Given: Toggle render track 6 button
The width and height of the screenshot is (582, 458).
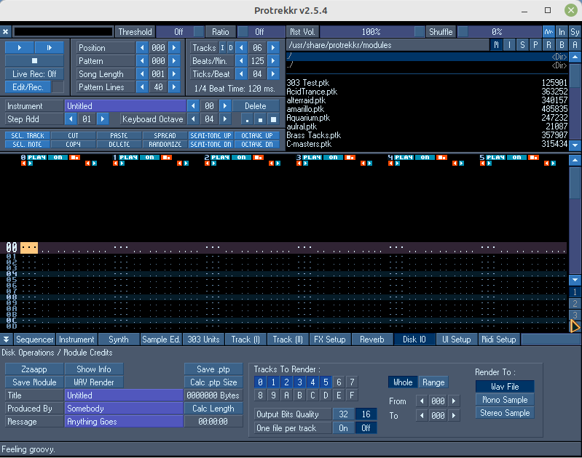Looking at the screenshot, I should (x=339, y=382).
